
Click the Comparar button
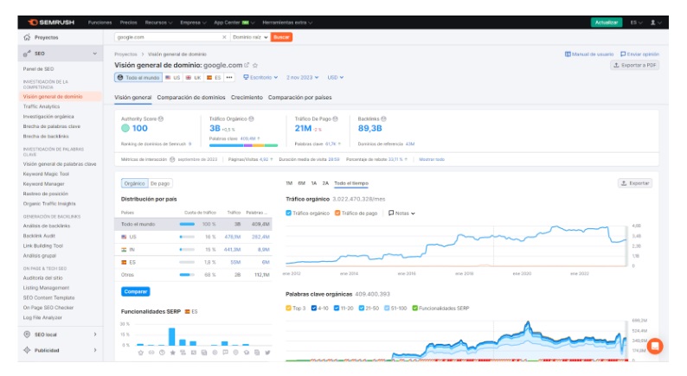pos(135,291)
